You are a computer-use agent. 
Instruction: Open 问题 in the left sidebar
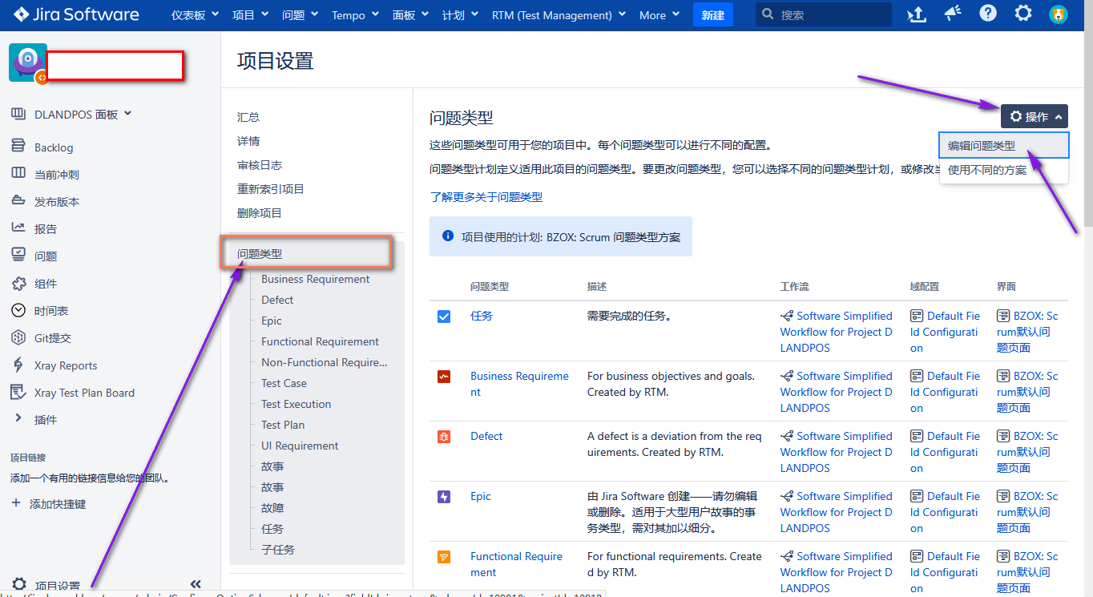tap(46, 256)
